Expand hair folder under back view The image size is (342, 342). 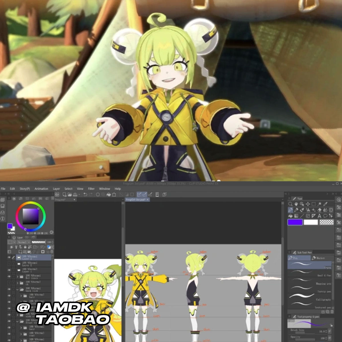tap(21, 296)
